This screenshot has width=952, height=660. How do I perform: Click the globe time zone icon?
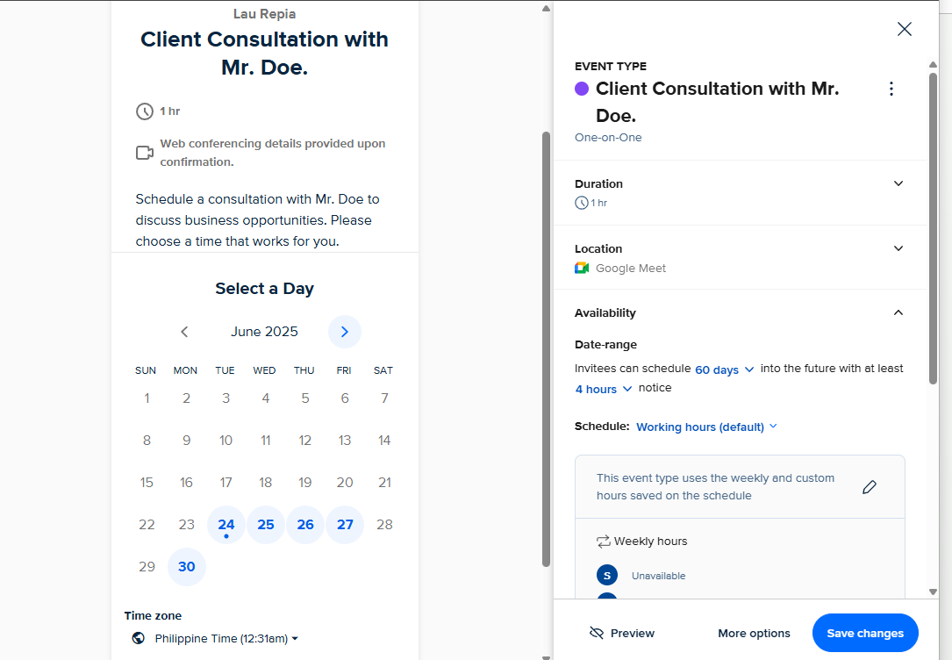pos(139,638)
